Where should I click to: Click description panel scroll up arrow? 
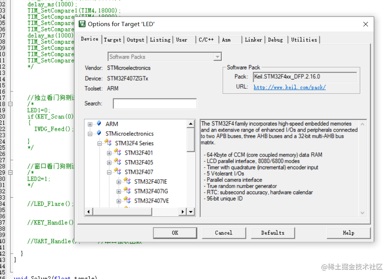[362, 124]
